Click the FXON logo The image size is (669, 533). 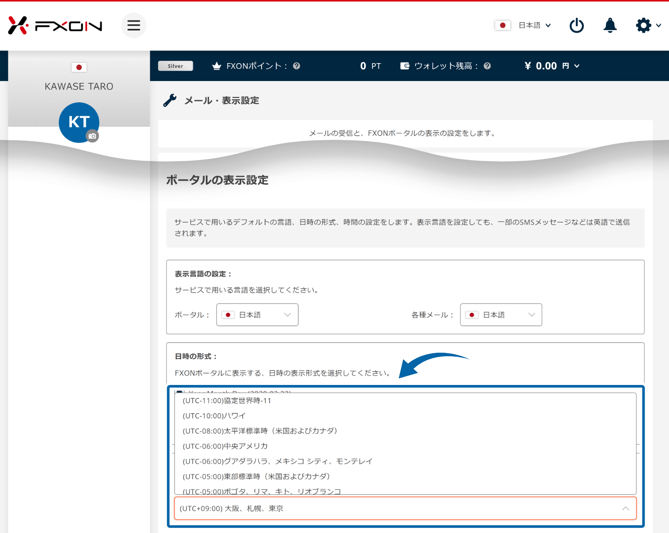click(x=55, y=25)
